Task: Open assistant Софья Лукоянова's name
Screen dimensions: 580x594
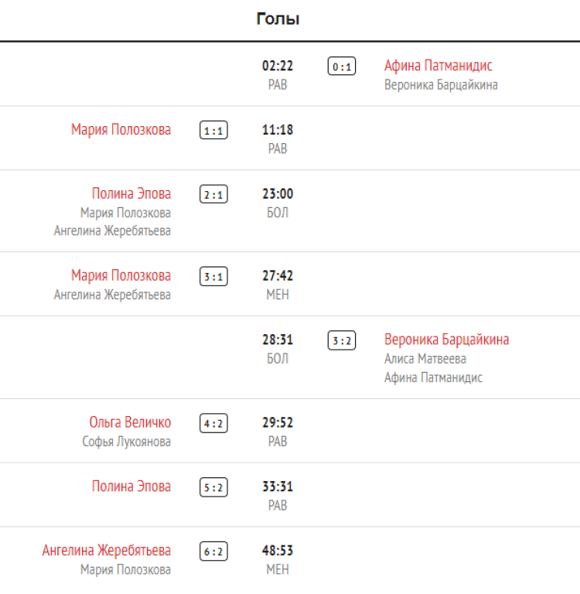Action: point(126,442)
